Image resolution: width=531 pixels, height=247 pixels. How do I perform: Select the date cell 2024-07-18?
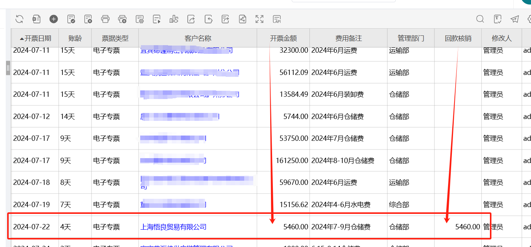tap(31, 183)
